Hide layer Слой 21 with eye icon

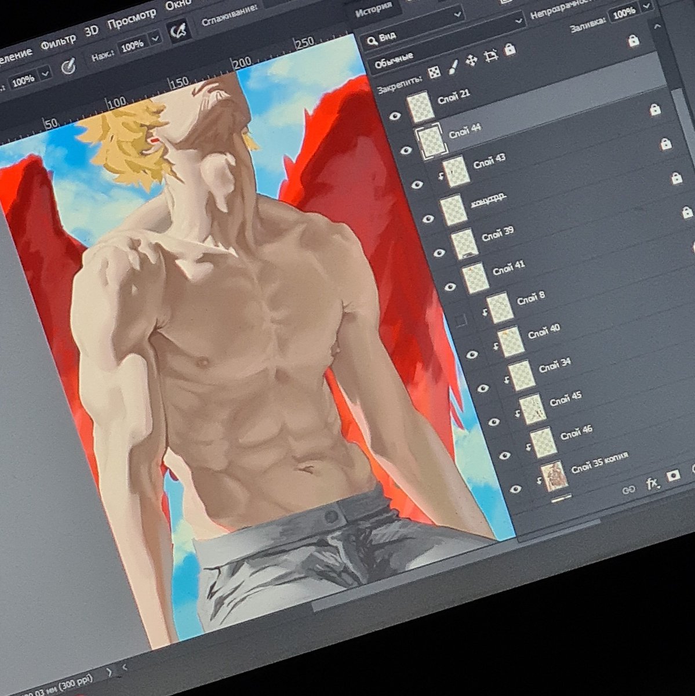point(395,116)
